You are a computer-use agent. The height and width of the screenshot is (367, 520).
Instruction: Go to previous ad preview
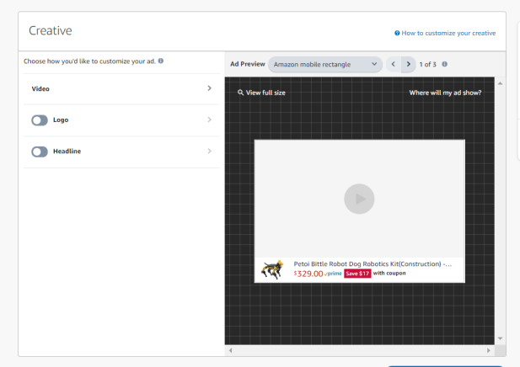coord(394,64)
